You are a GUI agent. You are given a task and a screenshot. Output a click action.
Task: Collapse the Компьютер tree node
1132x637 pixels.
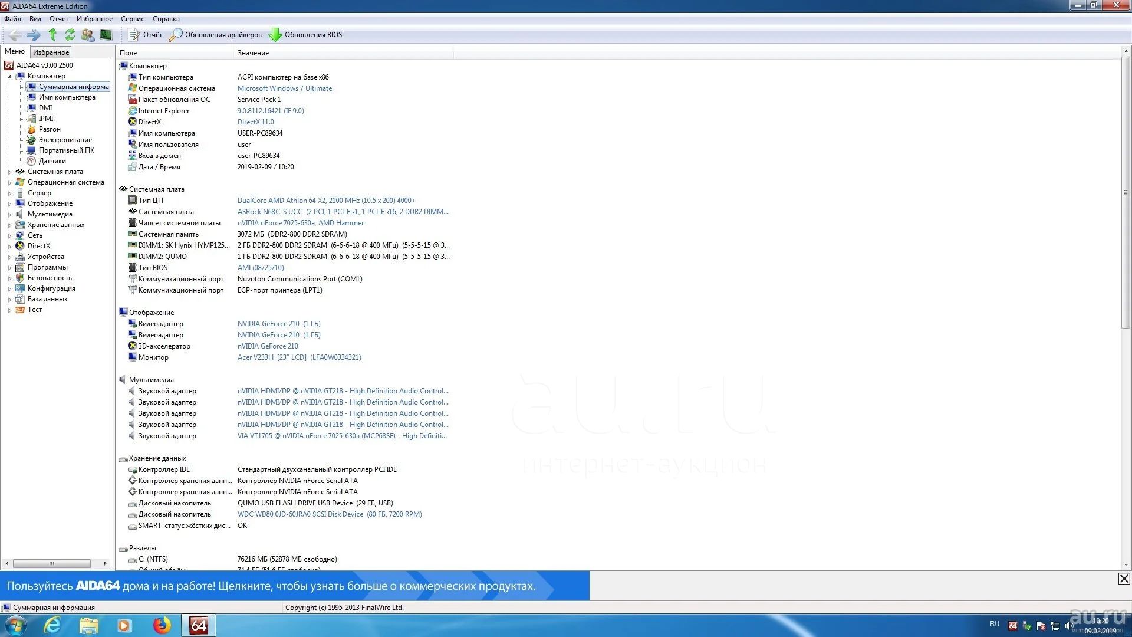(x=9, y=77)
